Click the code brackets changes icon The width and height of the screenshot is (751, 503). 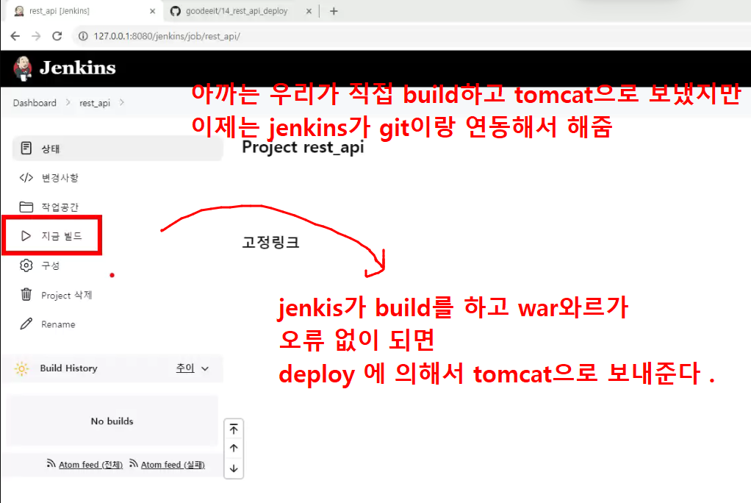coord(26,178)
